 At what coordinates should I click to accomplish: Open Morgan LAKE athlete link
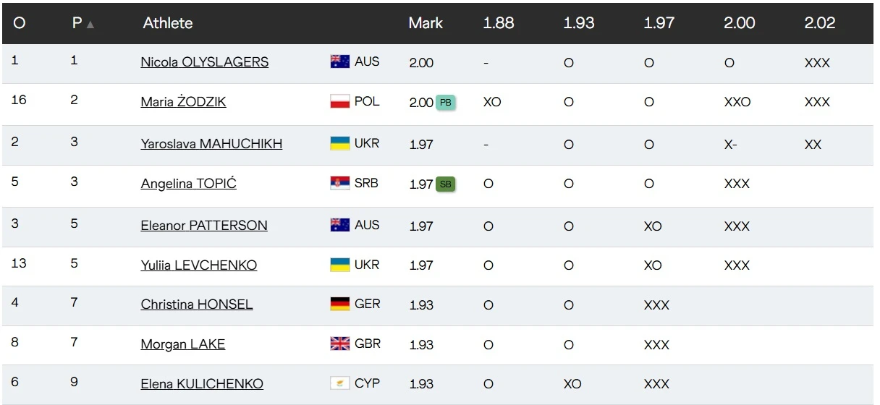[x=183, y=344]
